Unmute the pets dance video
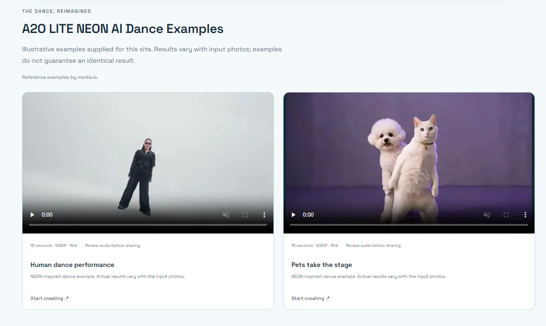Image resolution: width=546 pixels, height=326 pixels. (487, 215)
